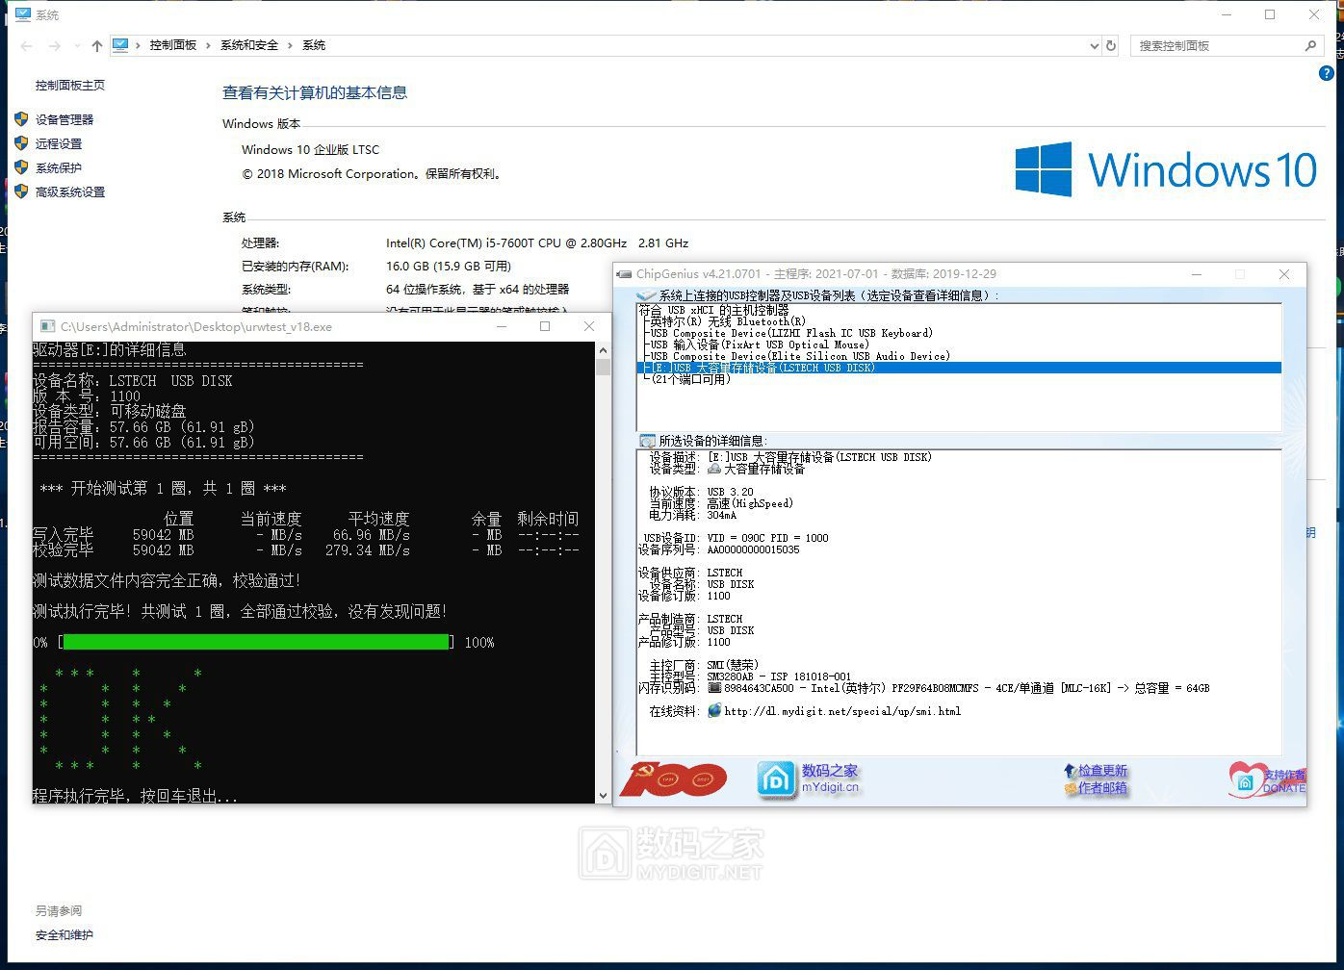Select LIZHI Flash IC USB Keyboard device
1344x970 pixels.
[791, 334]
